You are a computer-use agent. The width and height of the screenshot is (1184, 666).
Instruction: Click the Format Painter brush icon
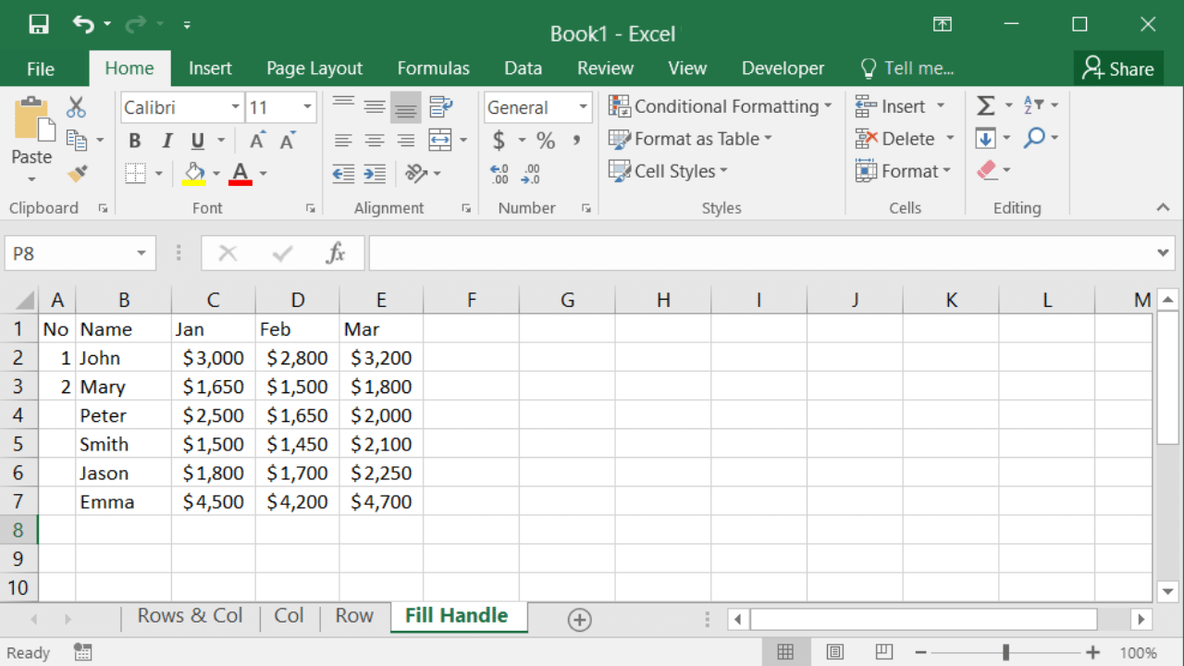pos(78,173)
